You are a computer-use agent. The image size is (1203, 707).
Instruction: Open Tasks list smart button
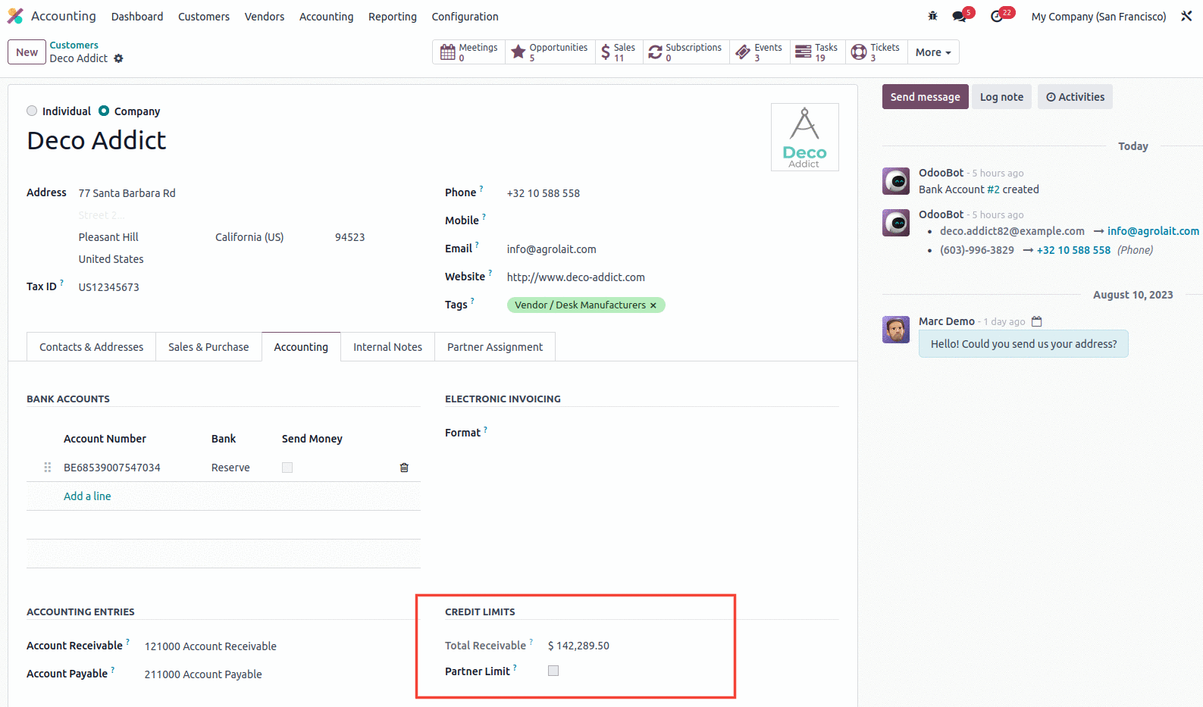[817, 52]
